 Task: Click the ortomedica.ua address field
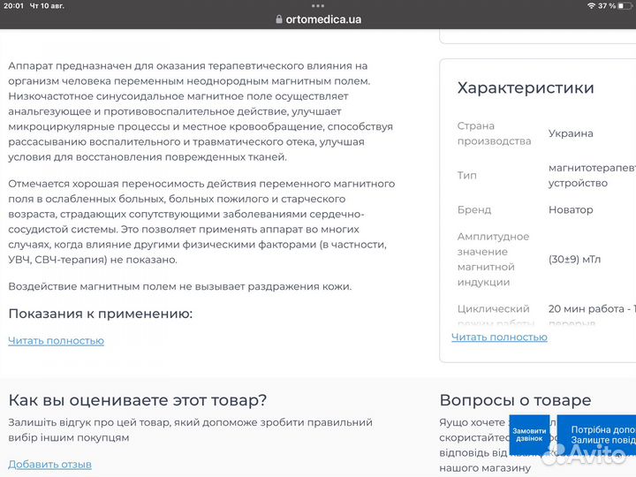323,19
